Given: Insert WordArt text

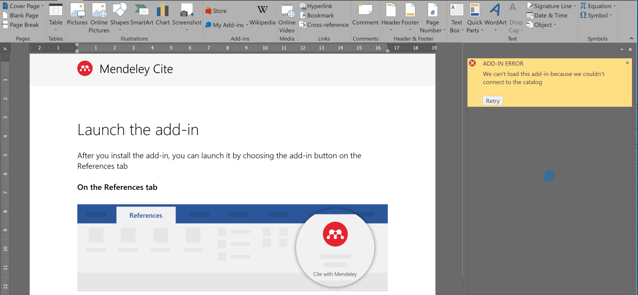Looking at the screenshot, I should (x=495, y=18).
